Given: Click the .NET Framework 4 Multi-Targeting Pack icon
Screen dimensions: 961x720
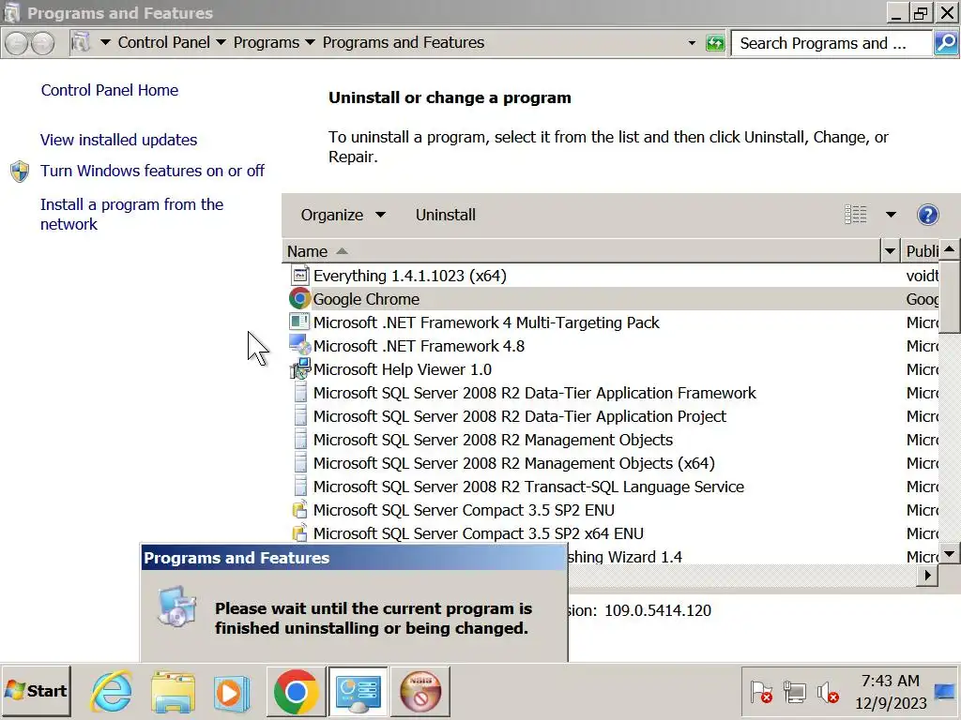Looking at the screenshot, I should point(299,322).
